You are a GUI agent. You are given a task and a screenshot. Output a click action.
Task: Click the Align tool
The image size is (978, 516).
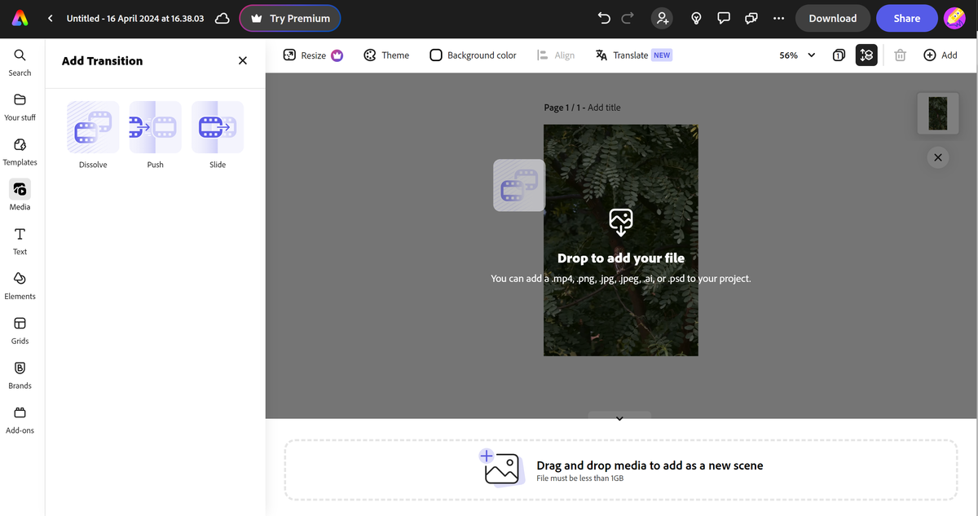556,55
